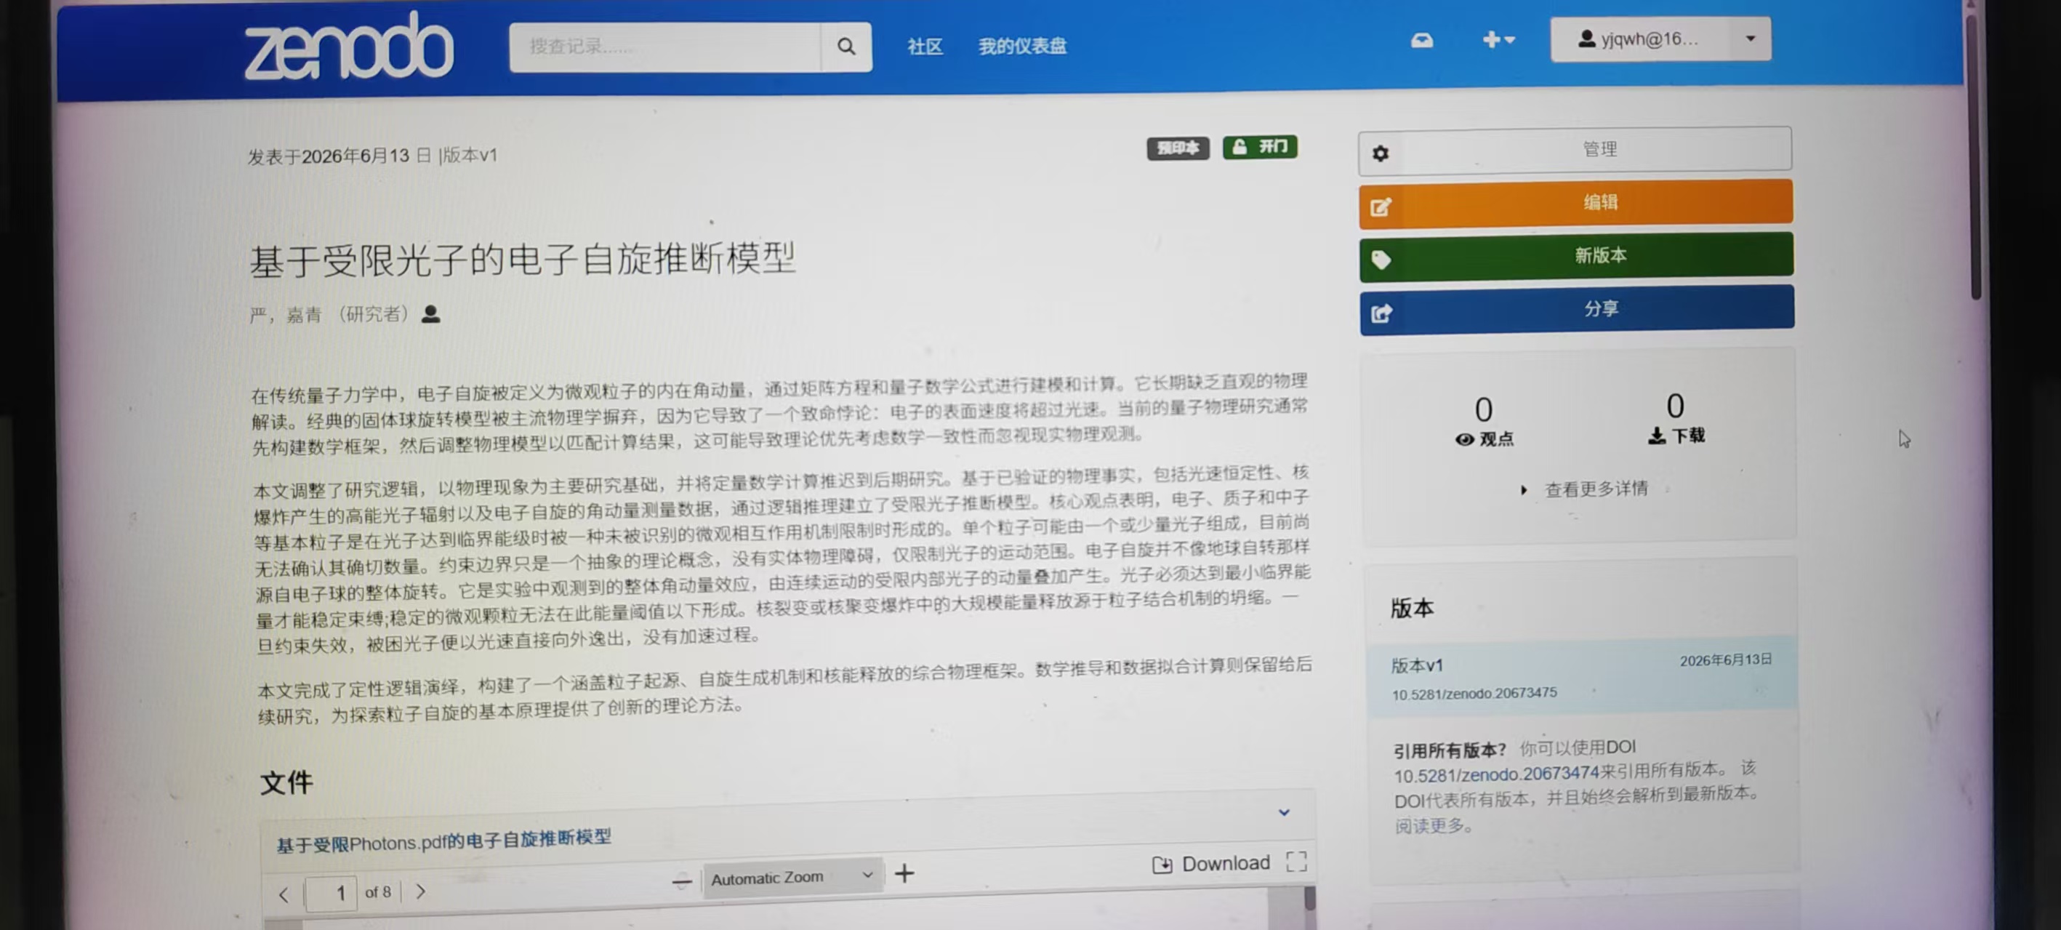Click the 管理 gear button
Screen dimensions: 2061x930
click(1575, 151)
